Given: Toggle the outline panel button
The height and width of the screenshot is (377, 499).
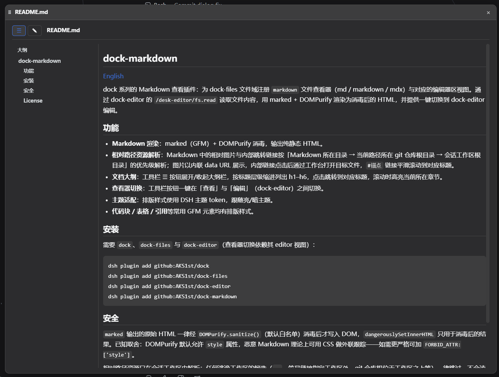Looking at the screenshot, I should click(19, 31).
